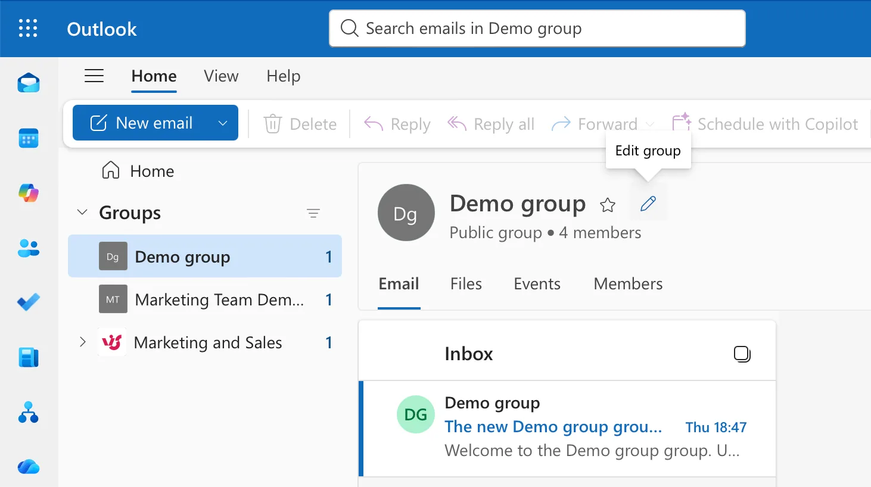Viewport: 871px width, 487px height.
Task: Launch Copilot from the sidebar
Action: click(28, 193)
